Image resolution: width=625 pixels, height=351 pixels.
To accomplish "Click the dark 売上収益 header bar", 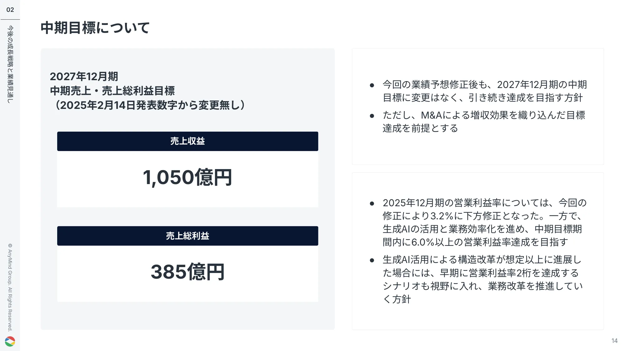I will point(187,141).
